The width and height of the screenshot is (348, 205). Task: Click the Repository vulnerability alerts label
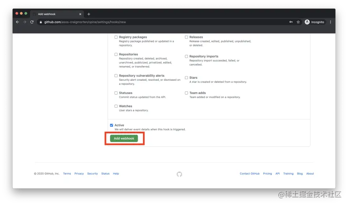142,76
